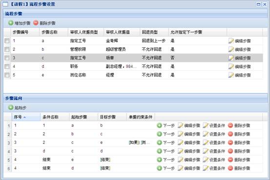Tick the checkbox for step 3 (c)
Screen dimensions: 270x180
click(7, 58)
